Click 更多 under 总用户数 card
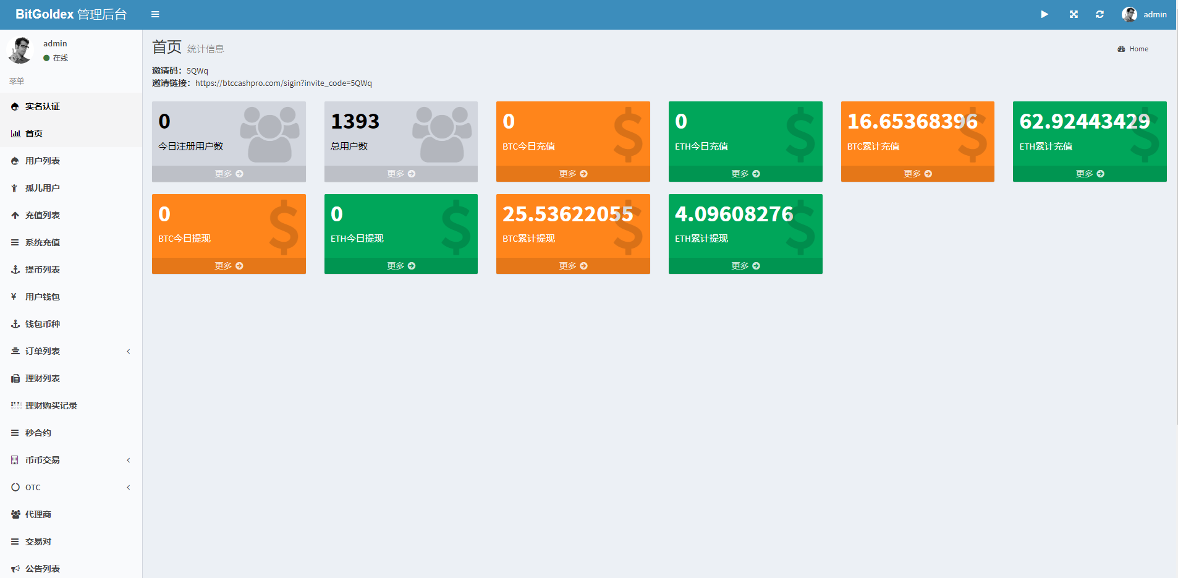1178x578 pixels. click(x=400, y=174)
